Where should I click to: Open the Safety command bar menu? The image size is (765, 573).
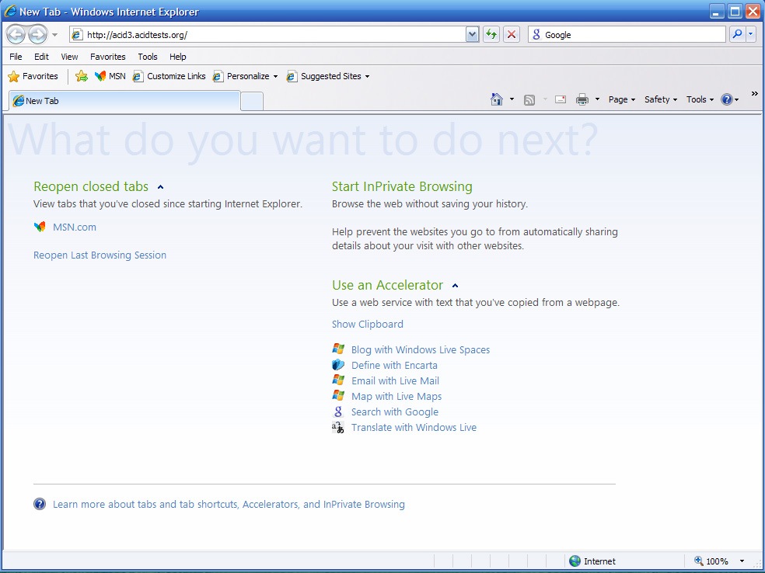pyautogui.click(x=661, y=99)
